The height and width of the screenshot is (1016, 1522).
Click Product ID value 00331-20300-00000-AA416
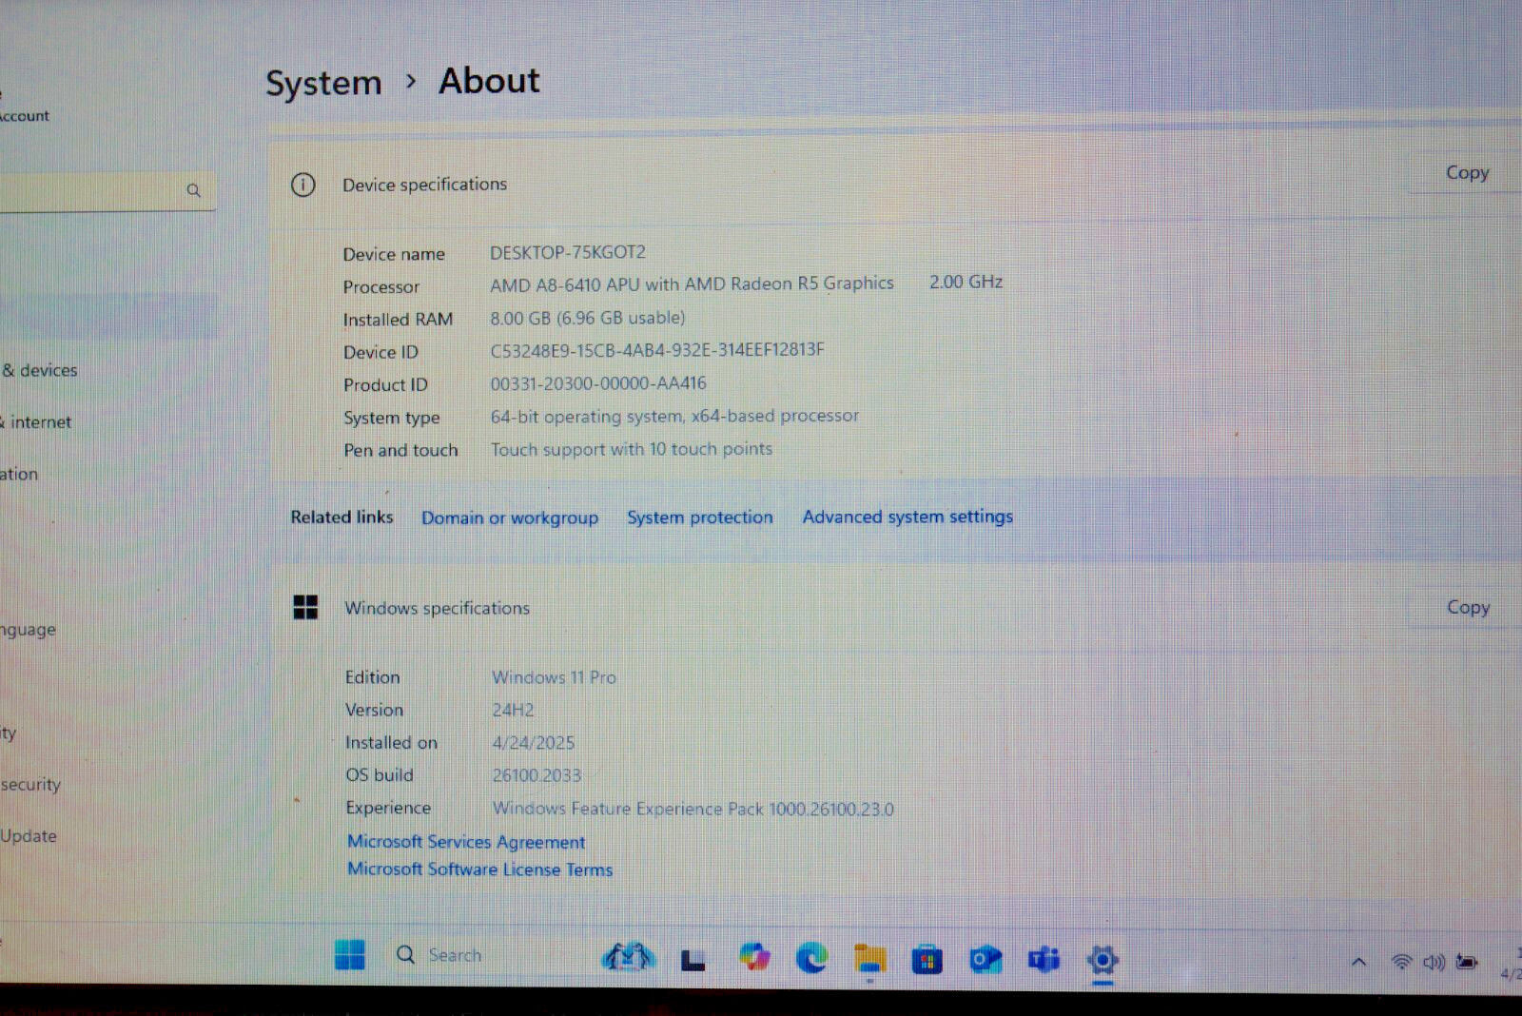(598, 383)
